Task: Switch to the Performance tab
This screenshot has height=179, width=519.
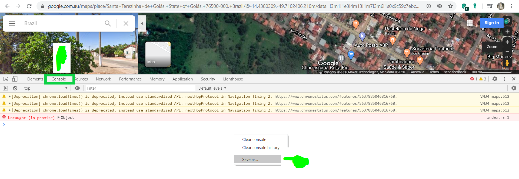Action: click(x=130, y=79)
